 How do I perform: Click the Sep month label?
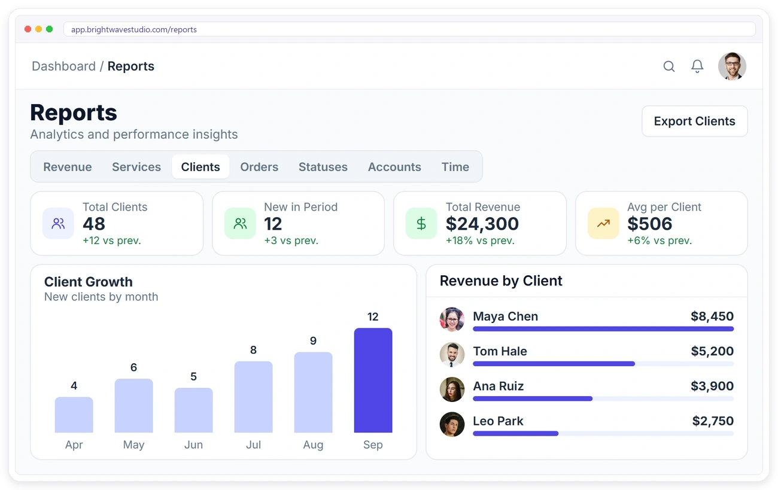click(373, 445)
